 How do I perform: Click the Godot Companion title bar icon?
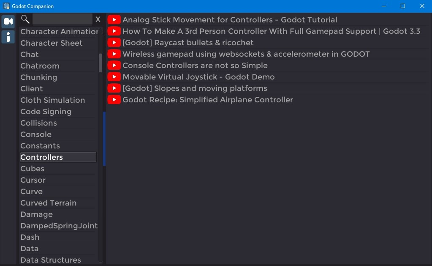point(6,6)
